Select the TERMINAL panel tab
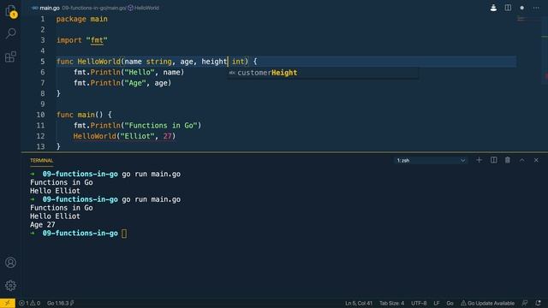The height and width of the screenshot is (308, 548). (42, 160)
